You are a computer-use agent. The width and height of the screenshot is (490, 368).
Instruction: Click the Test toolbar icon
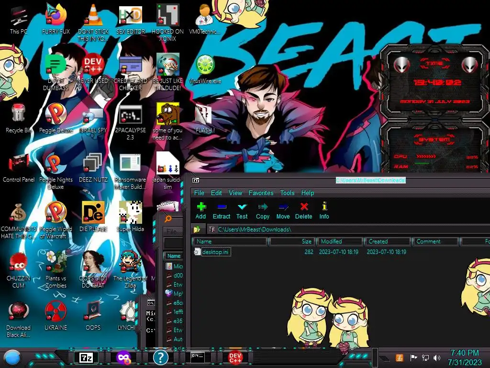(x=242, y=210)
